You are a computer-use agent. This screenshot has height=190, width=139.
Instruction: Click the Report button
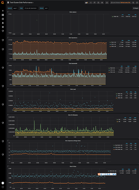[x=136, y=8]
